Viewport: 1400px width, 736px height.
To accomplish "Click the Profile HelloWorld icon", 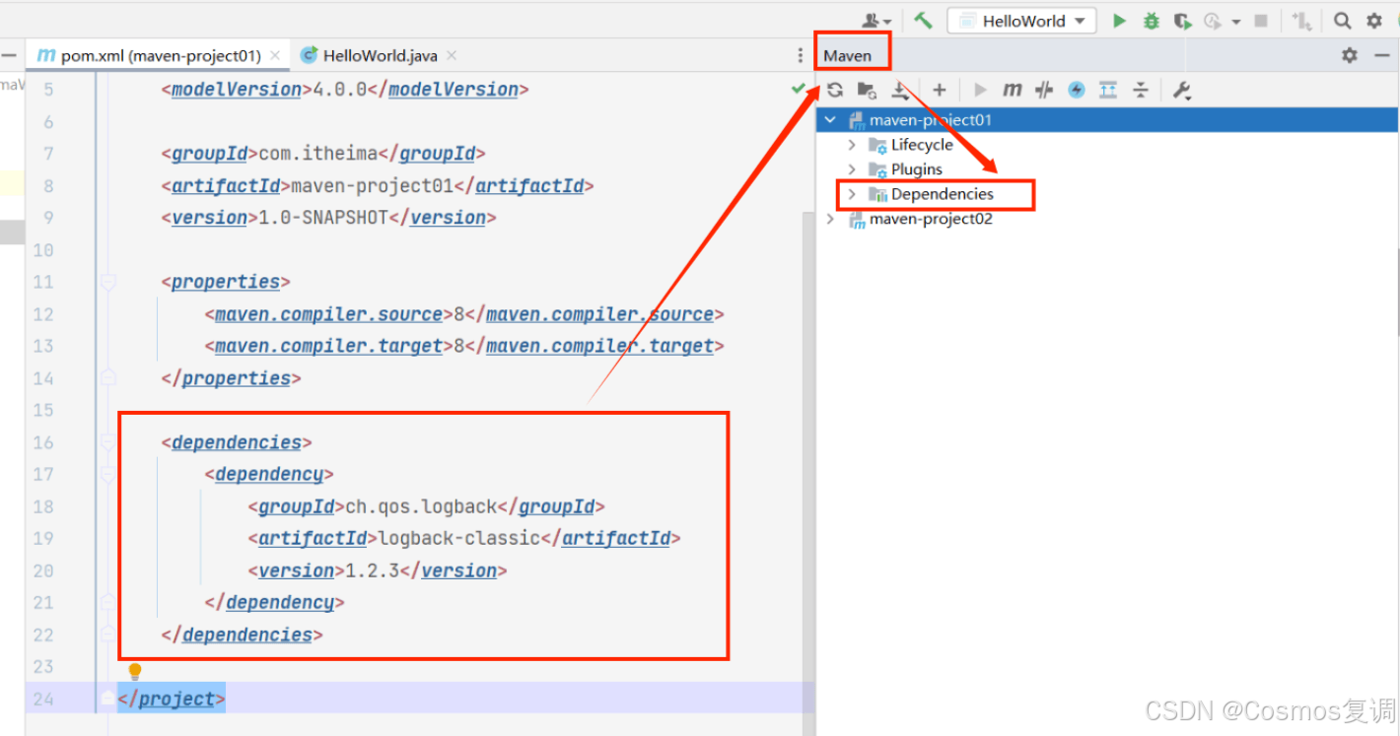I will 1212,20.
